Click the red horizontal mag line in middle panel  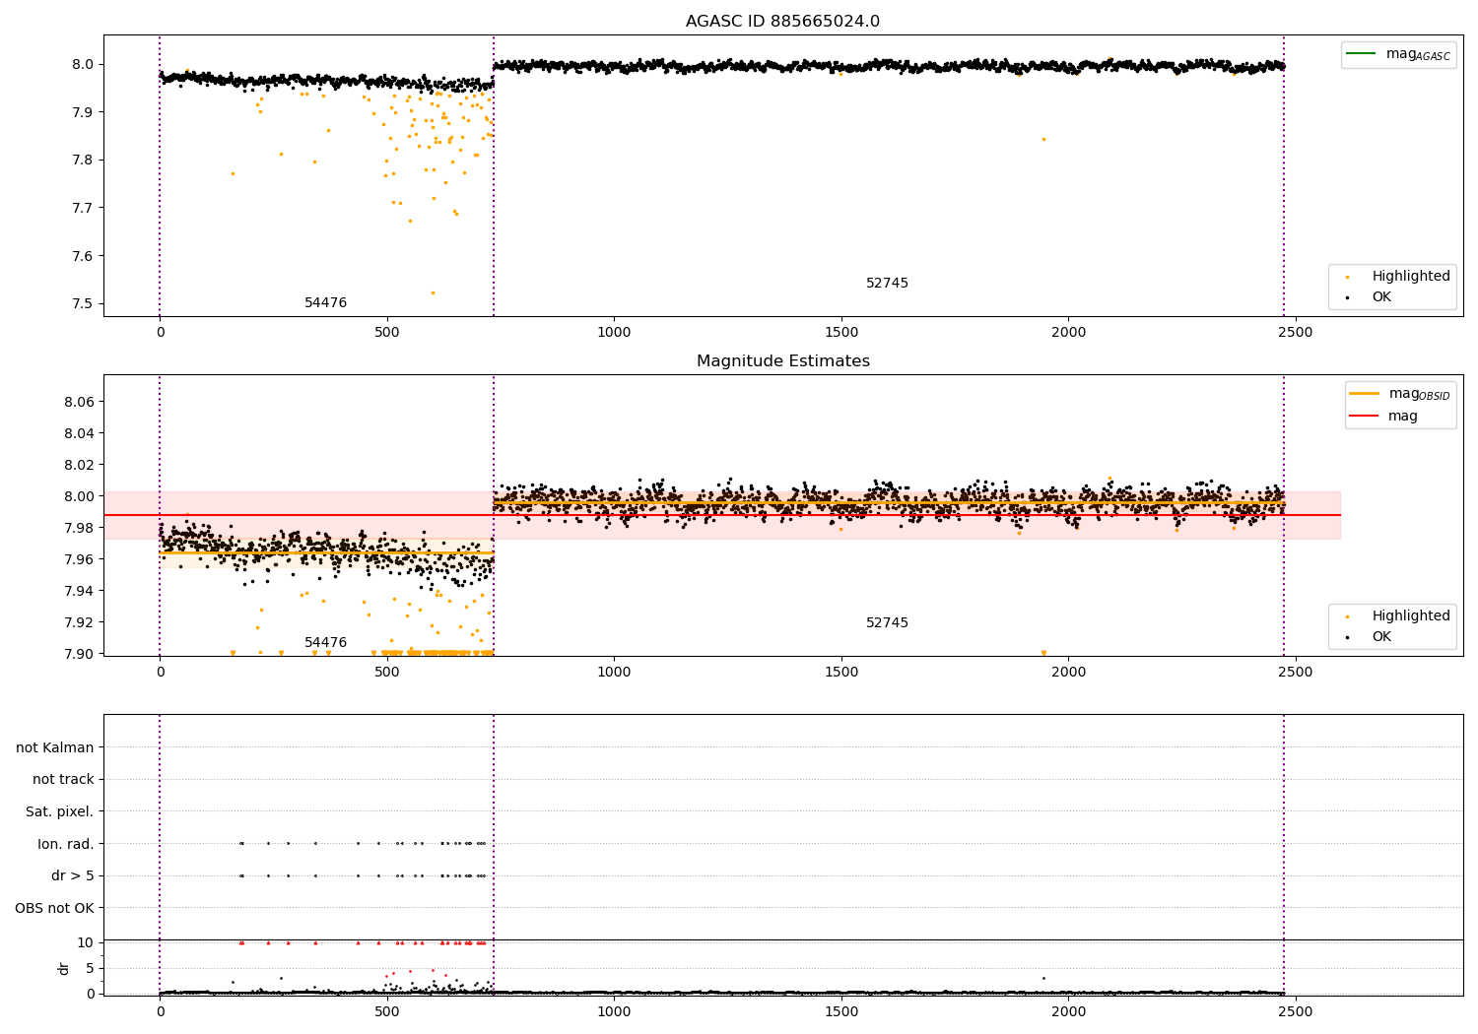pos(722,515)
